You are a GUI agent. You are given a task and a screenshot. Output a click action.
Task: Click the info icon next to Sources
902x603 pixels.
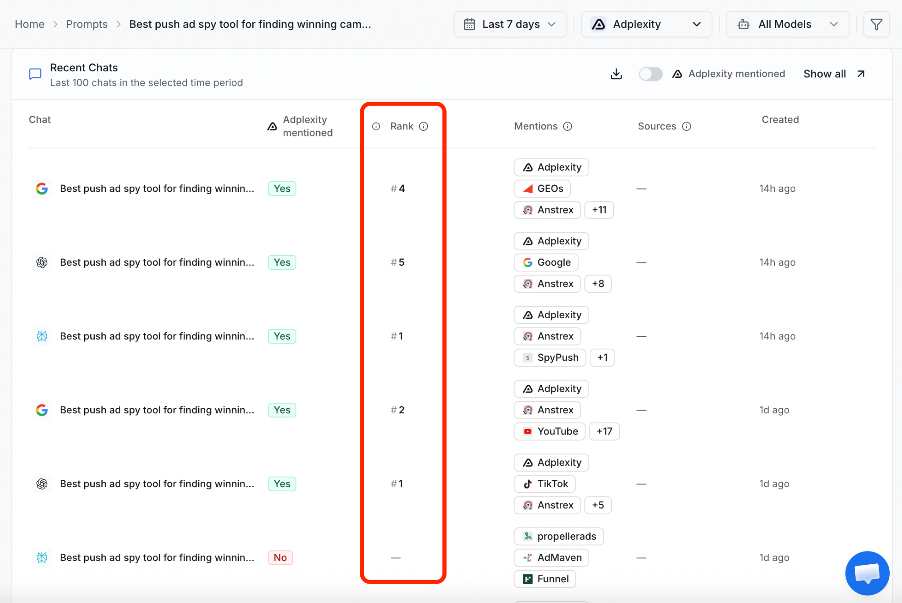pyautogui.click(x=686, y=126)
